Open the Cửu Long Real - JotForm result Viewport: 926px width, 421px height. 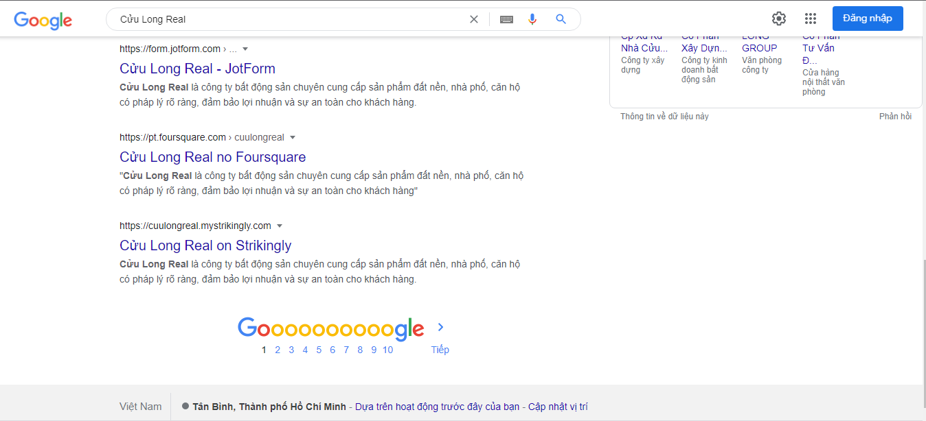[197, 69]
